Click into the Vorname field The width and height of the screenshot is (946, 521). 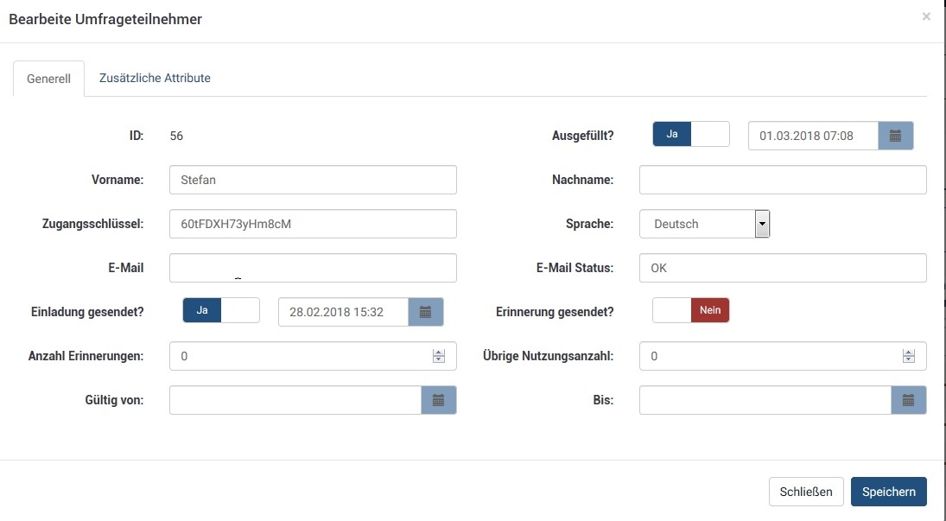313,180
